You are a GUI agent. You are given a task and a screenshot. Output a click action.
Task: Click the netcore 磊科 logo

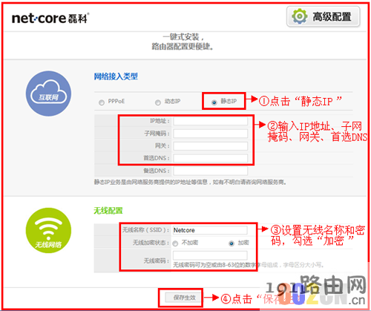[50, 19]
